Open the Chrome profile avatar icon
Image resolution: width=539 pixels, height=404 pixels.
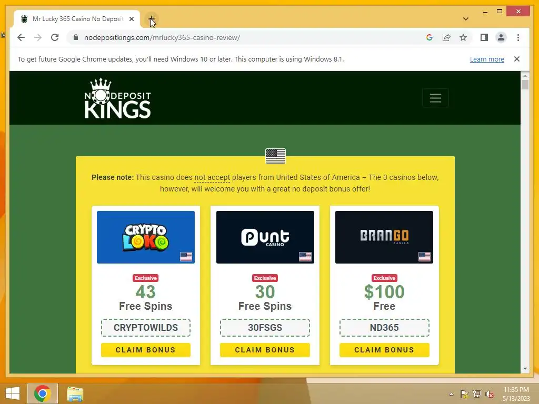501,37
